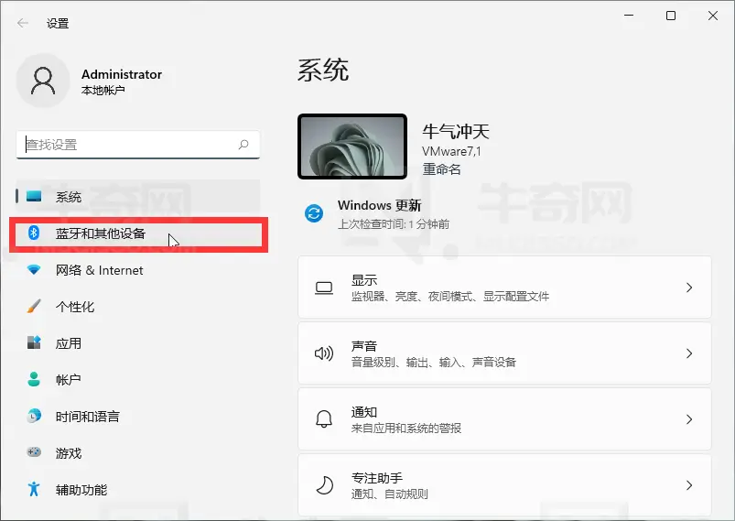The width and height of the screenshot is (735, 521).
Task: Click the 本地帐户 label
Action: click(103, 90)
